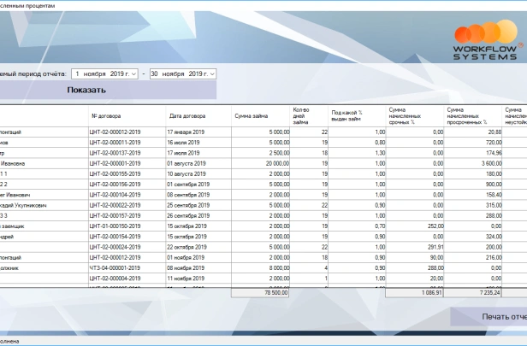Click the Workflow Systems logo
This screenshot has width=527, height=346.
(x=483, y=39)
